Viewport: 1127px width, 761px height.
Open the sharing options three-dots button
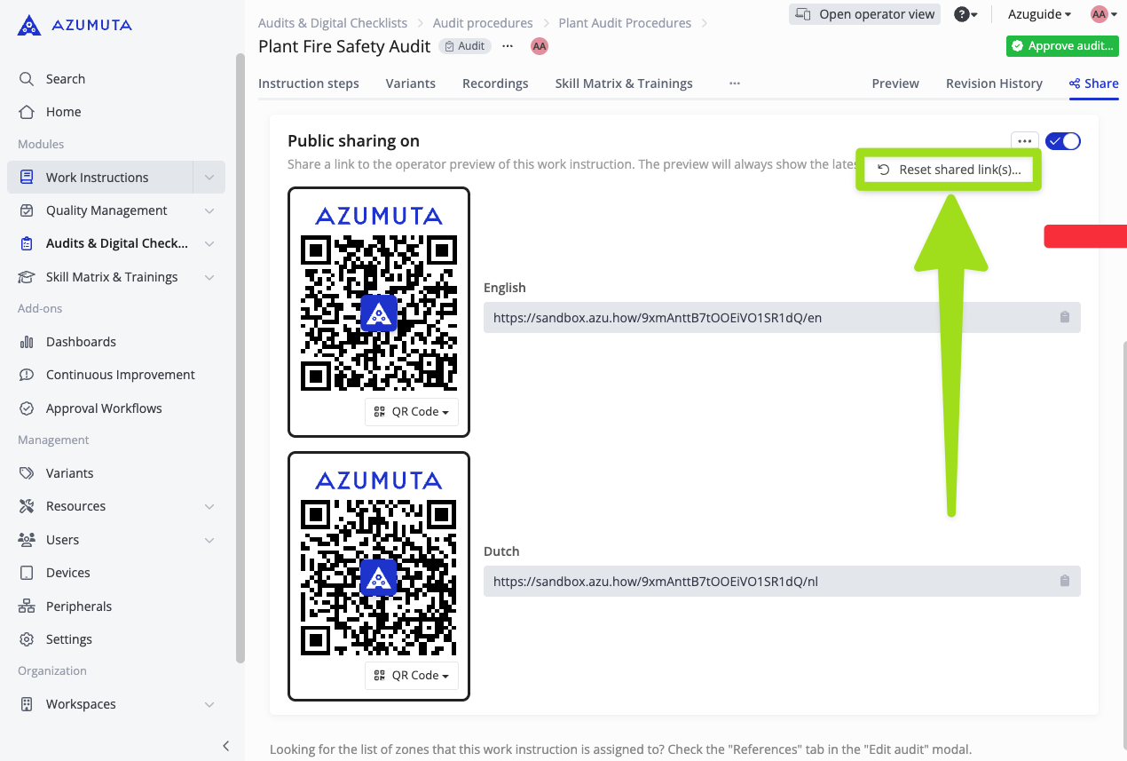tap(1024, 141)
